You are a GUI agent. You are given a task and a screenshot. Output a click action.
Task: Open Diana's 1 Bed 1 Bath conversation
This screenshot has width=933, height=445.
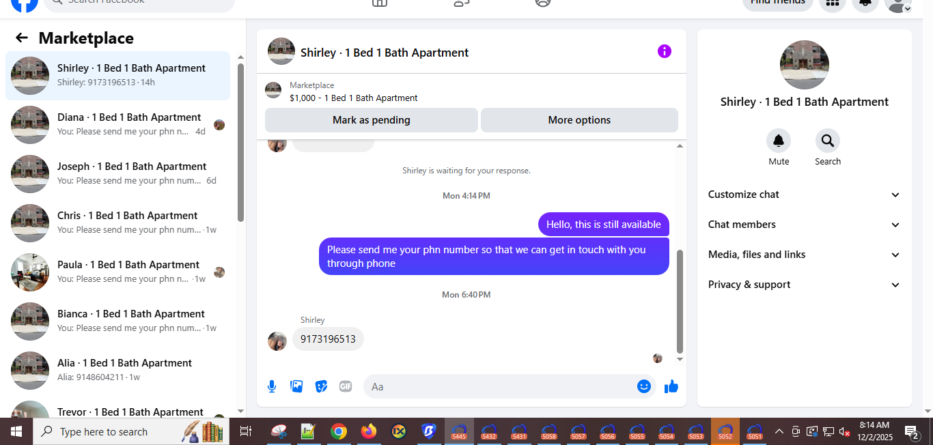point(118,125)
